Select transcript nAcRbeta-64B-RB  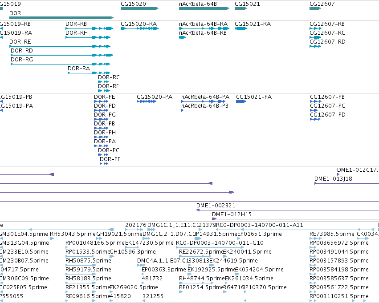coord(182,37)
